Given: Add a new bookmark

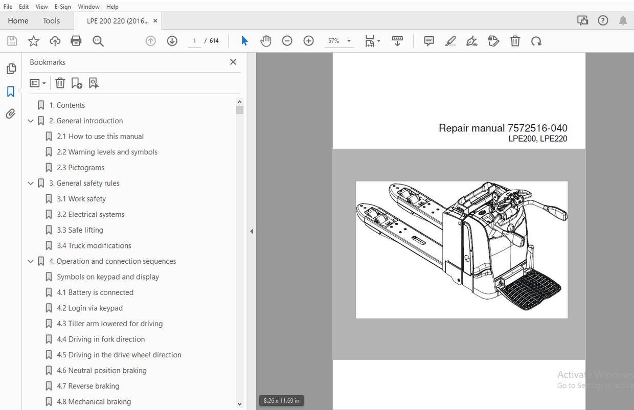Looking at the screenshot, I should [77, 82].
